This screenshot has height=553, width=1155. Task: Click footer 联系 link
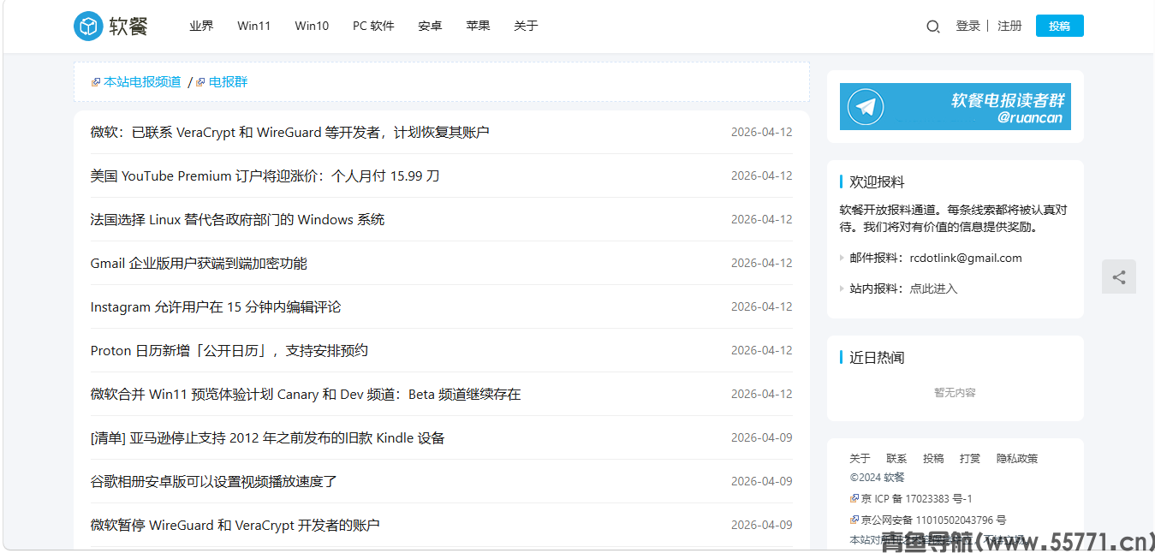tap(896, 459)
